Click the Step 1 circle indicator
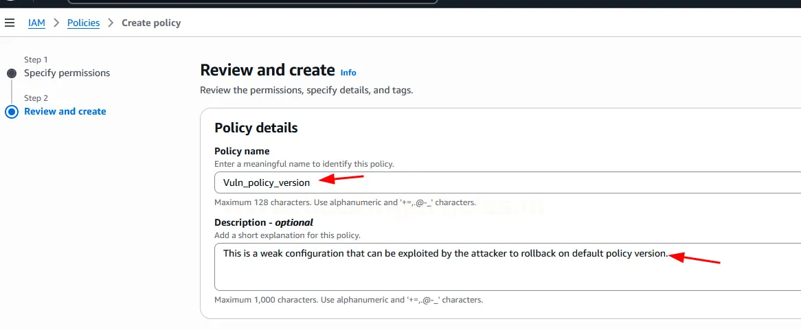Viewport: 801px width, 330px height. (12, 73)
